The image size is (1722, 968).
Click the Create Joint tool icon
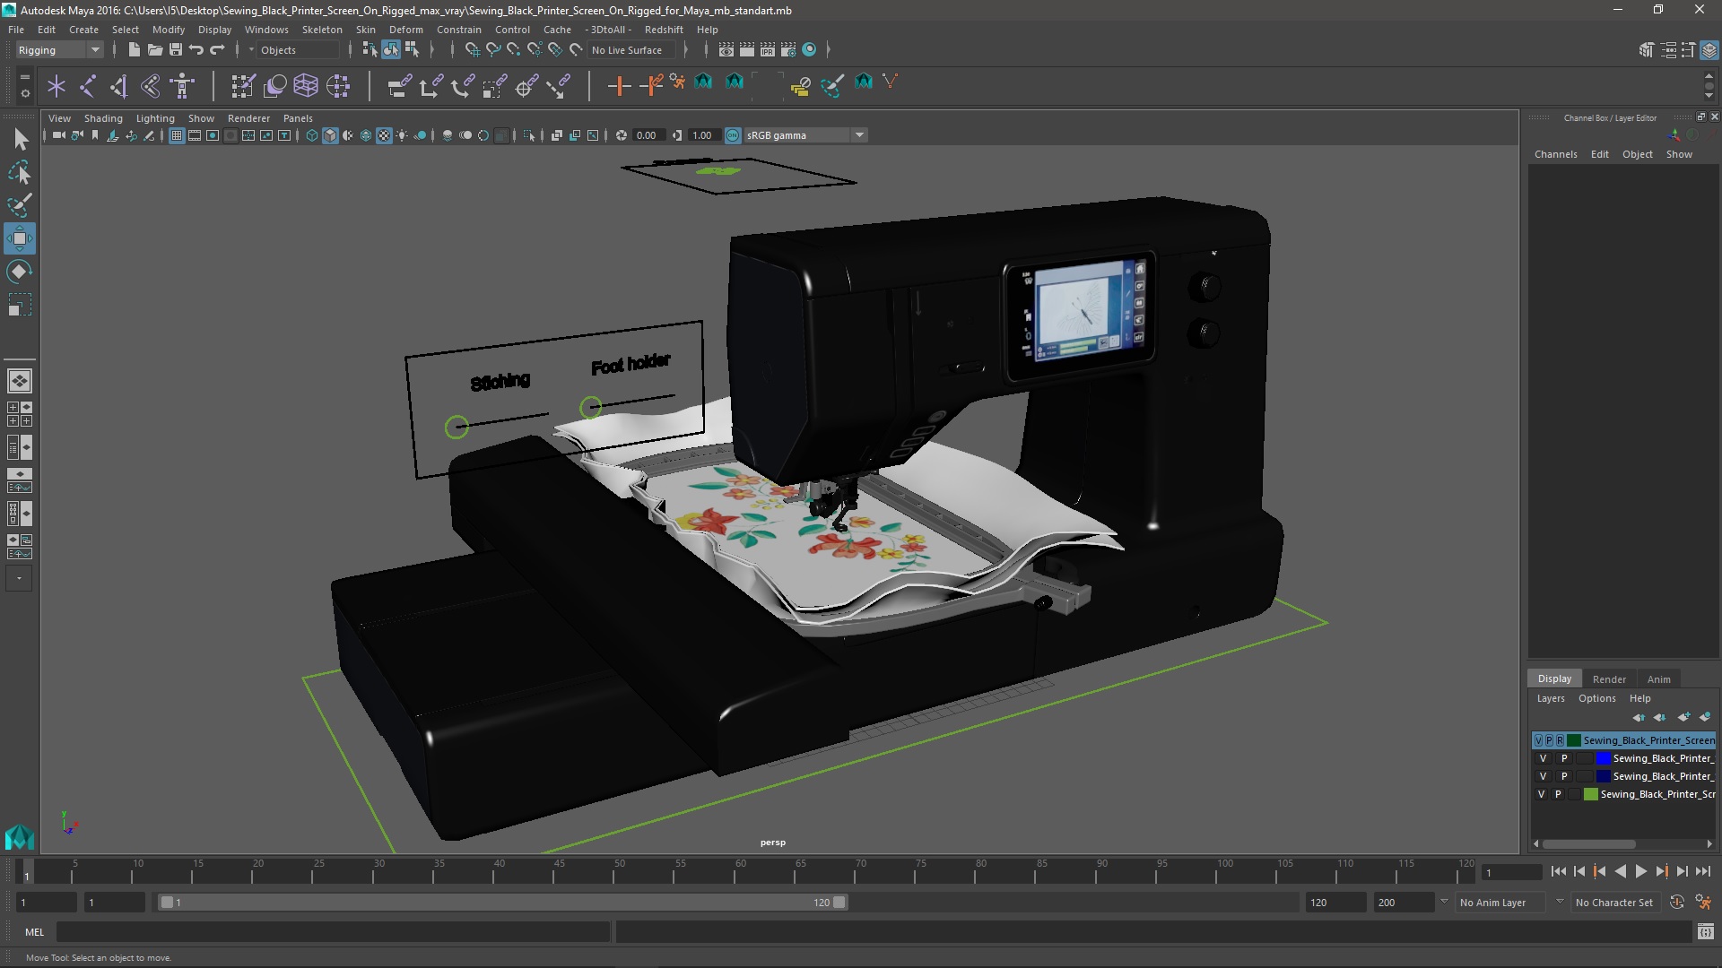[88, 86]
